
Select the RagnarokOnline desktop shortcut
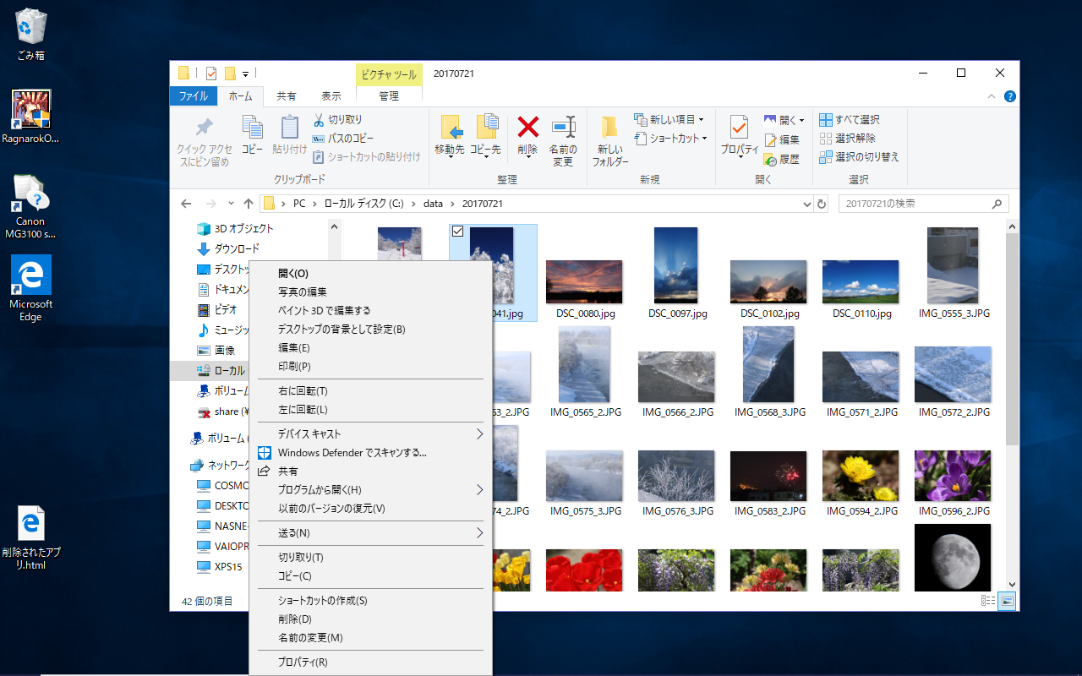(31, 117)
